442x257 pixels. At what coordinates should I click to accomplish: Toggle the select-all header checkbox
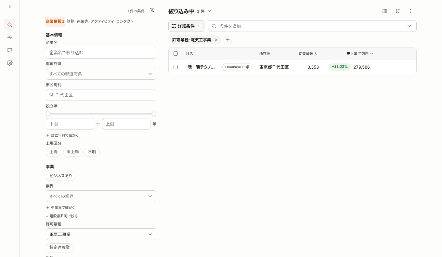176,54
